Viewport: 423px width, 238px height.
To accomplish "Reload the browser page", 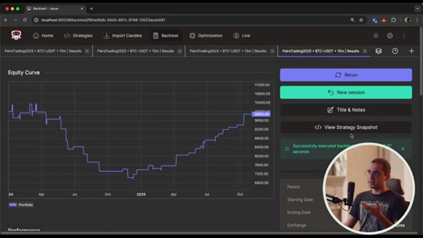I will click(x=25, y=20).
